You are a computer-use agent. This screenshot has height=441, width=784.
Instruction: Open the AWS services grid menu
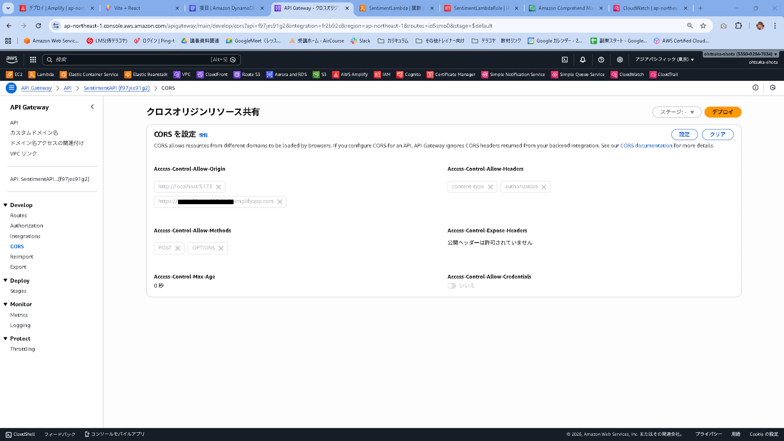coord(33,60)
